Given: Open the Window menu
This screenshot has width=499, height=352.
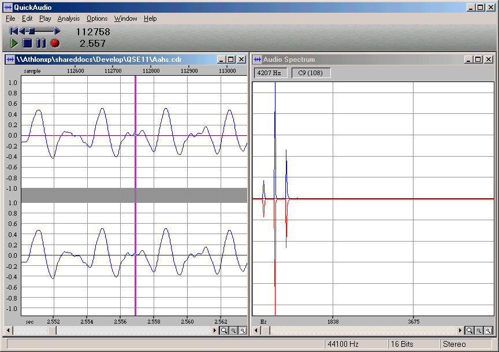Looking at the screenshot, I should pyautogui.click(x=125, y=18).
